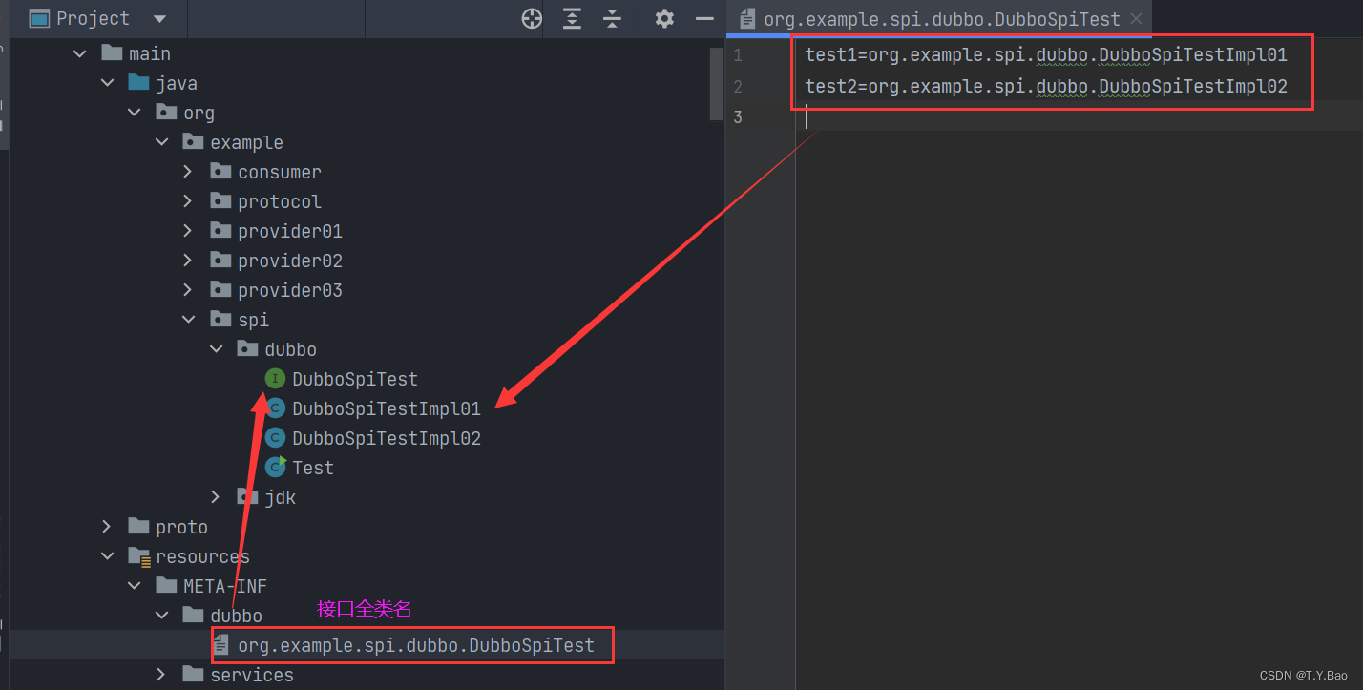1363x690 pixels.
Task: Expand the consumer package
Action: pos(188,172)
